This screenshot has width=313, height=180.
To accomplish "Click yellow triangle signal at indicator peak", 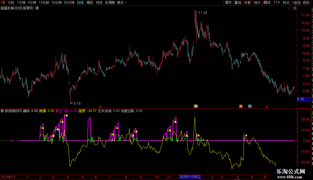I will (x=66, y=115).
